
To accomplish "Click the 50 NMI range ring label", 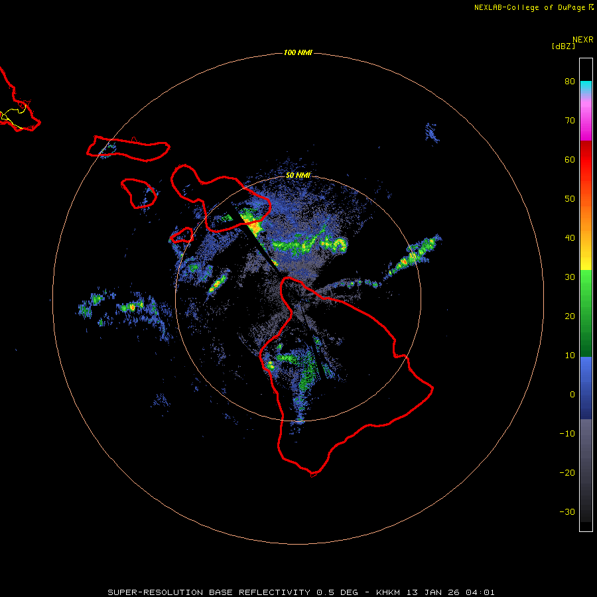I will (x=298, y=175).
